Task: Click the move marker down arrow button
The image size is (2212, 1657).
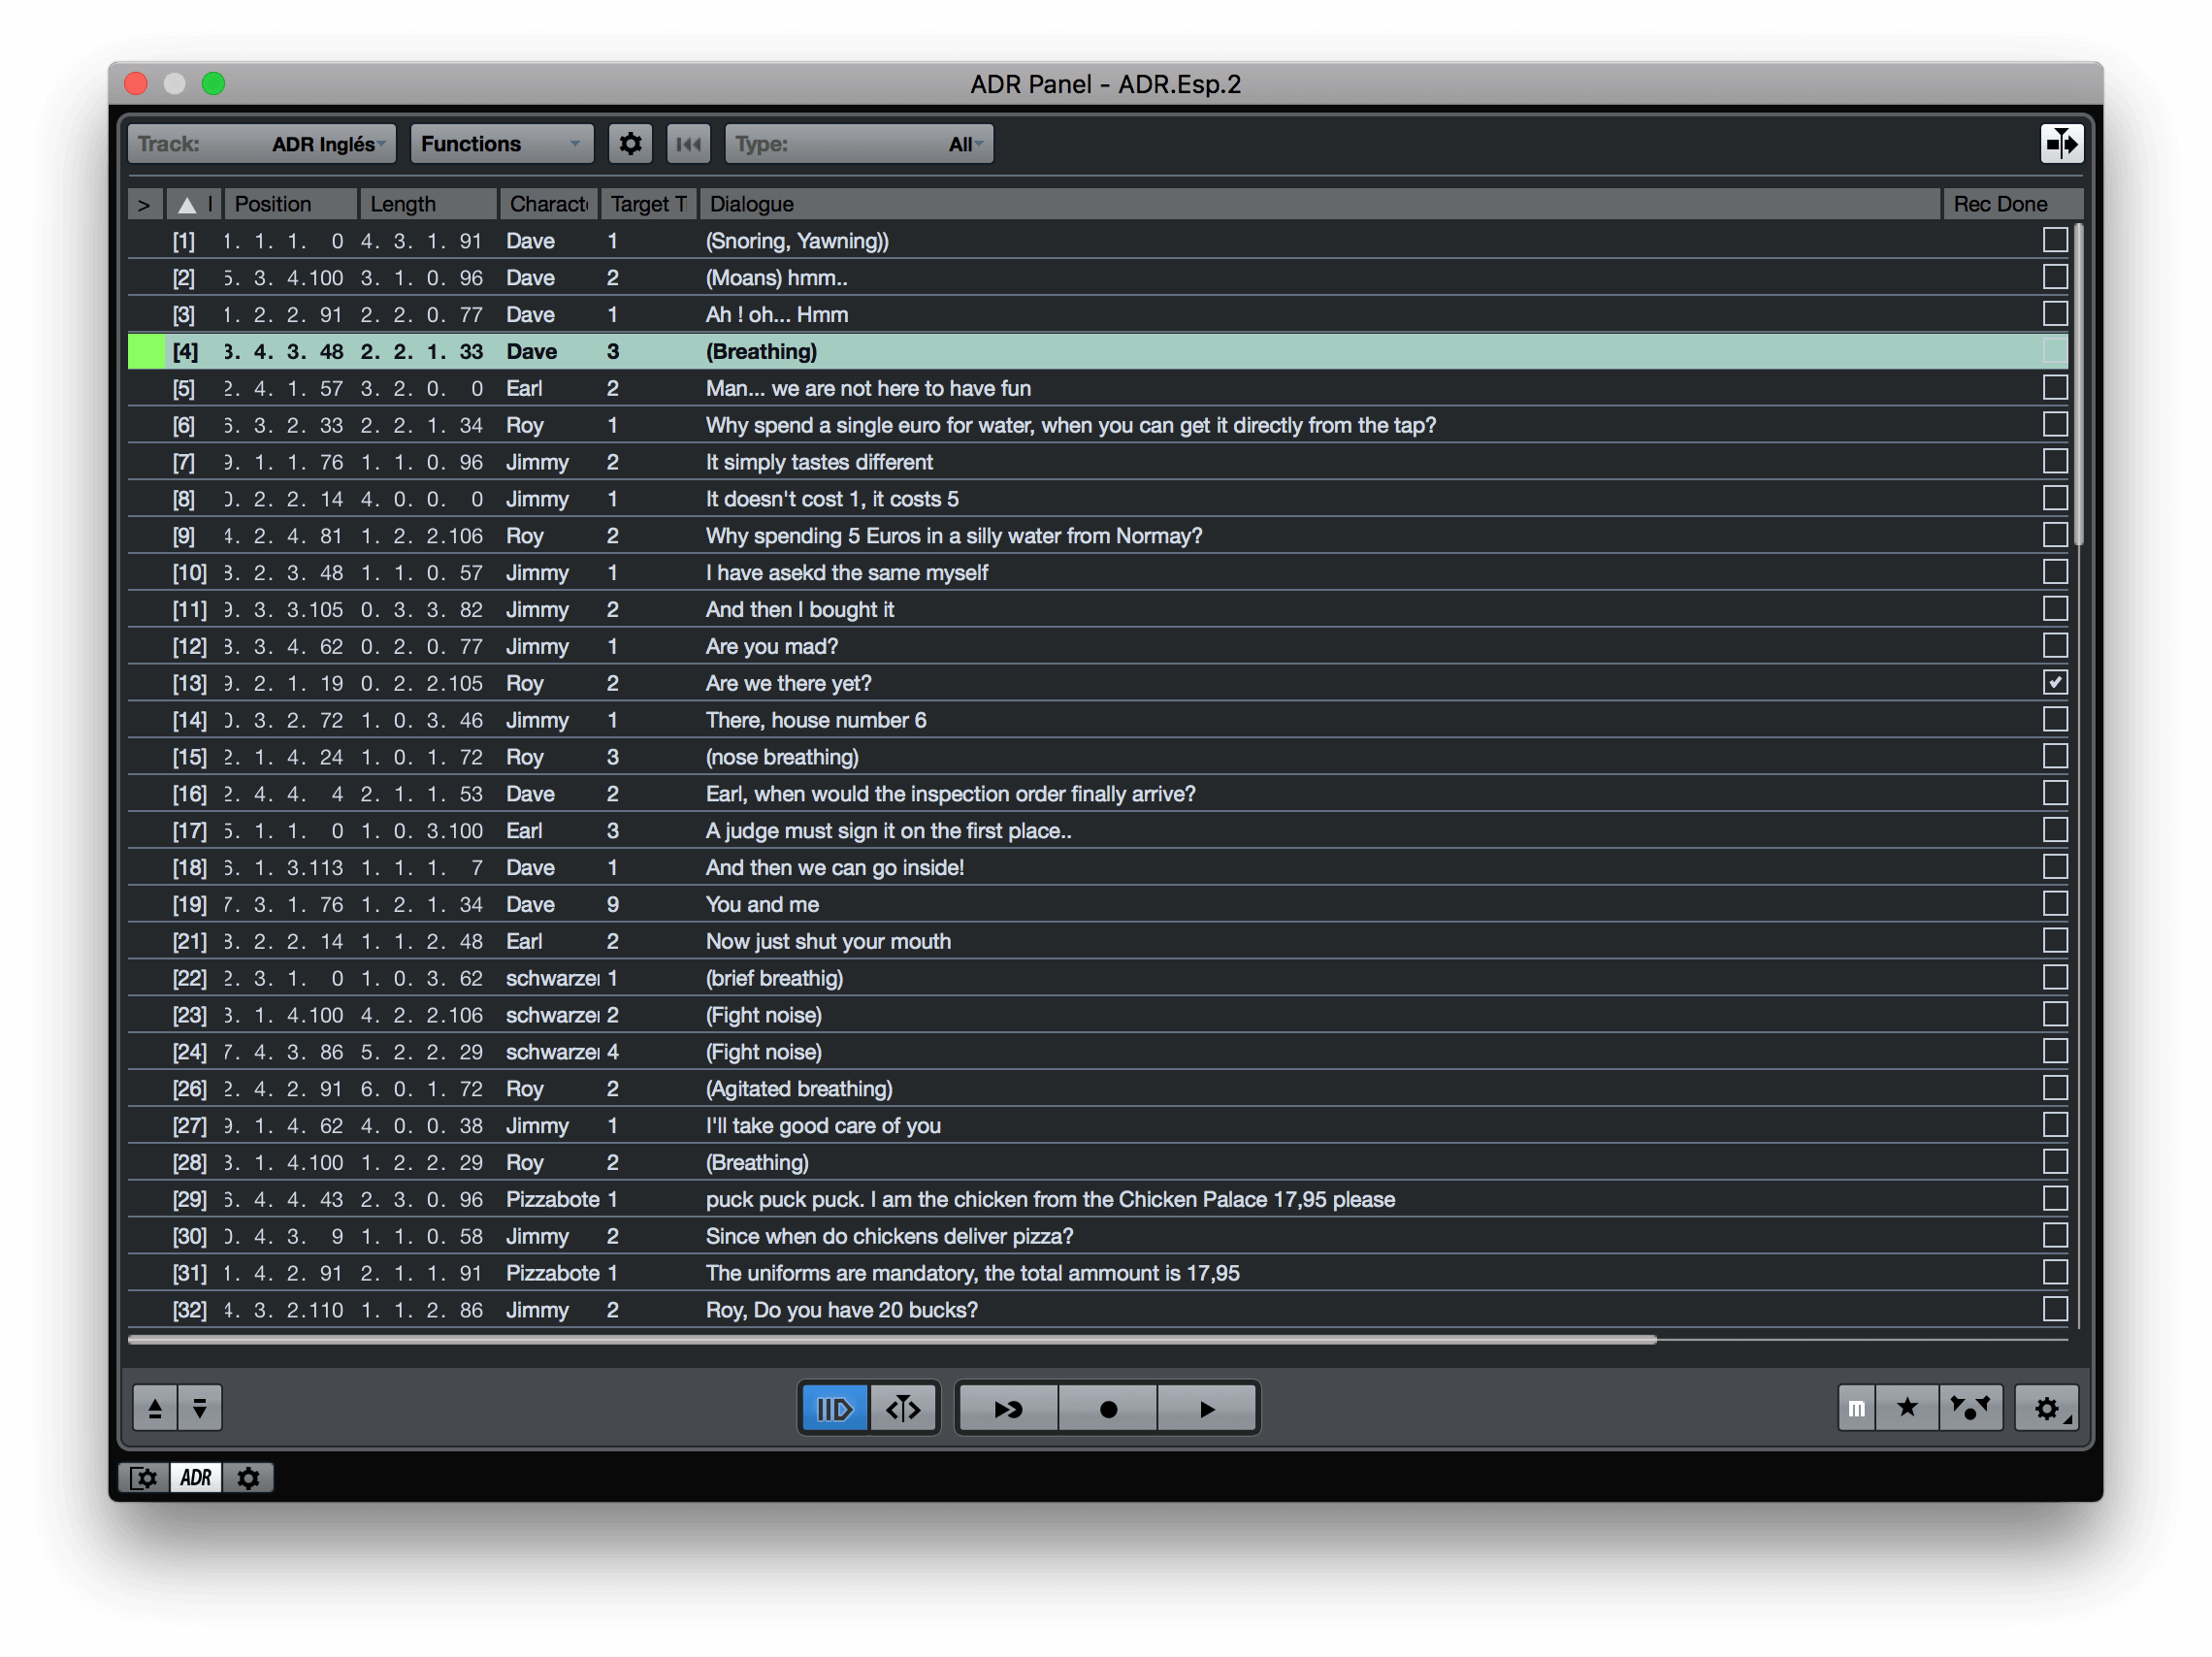Action: pyautogui.click(x=200, y=1408)
